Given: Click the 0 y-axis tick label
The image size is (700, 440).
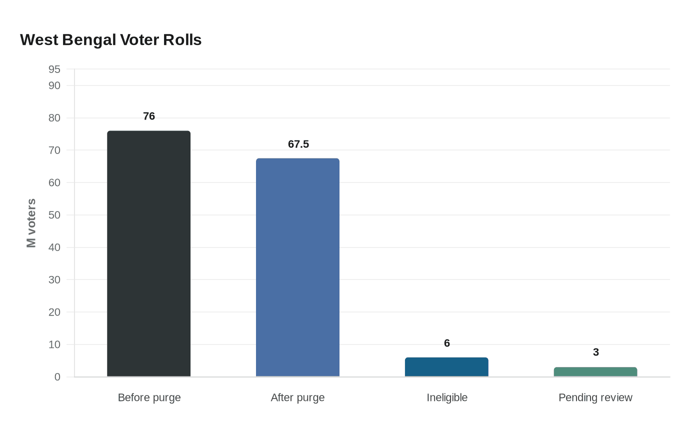Looking at the screenshot, I should pyautogui.click(x=57, y=377).
